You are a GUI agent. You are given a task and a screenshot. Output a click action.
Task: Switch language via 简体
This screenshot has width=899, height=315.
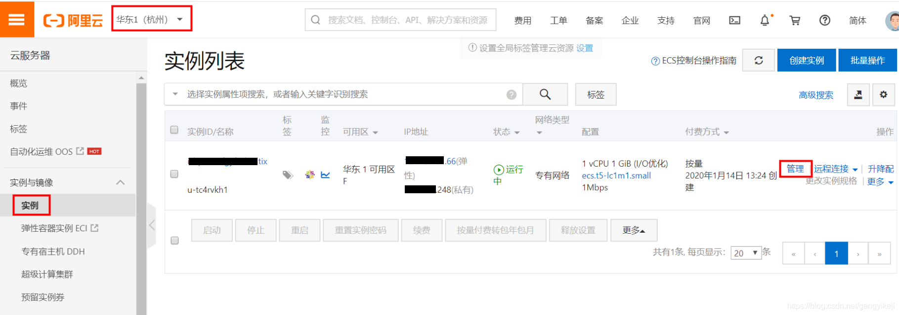pos(857,20)
